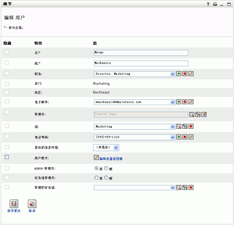Click the 保存更改 floppy disk icon
This screenshot has width=234, height=225.
tap(14, 204)
